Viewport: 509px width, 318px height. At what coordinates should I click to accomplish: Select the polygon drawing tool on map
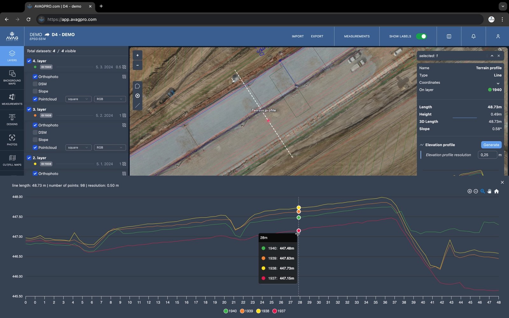point(137,86)
